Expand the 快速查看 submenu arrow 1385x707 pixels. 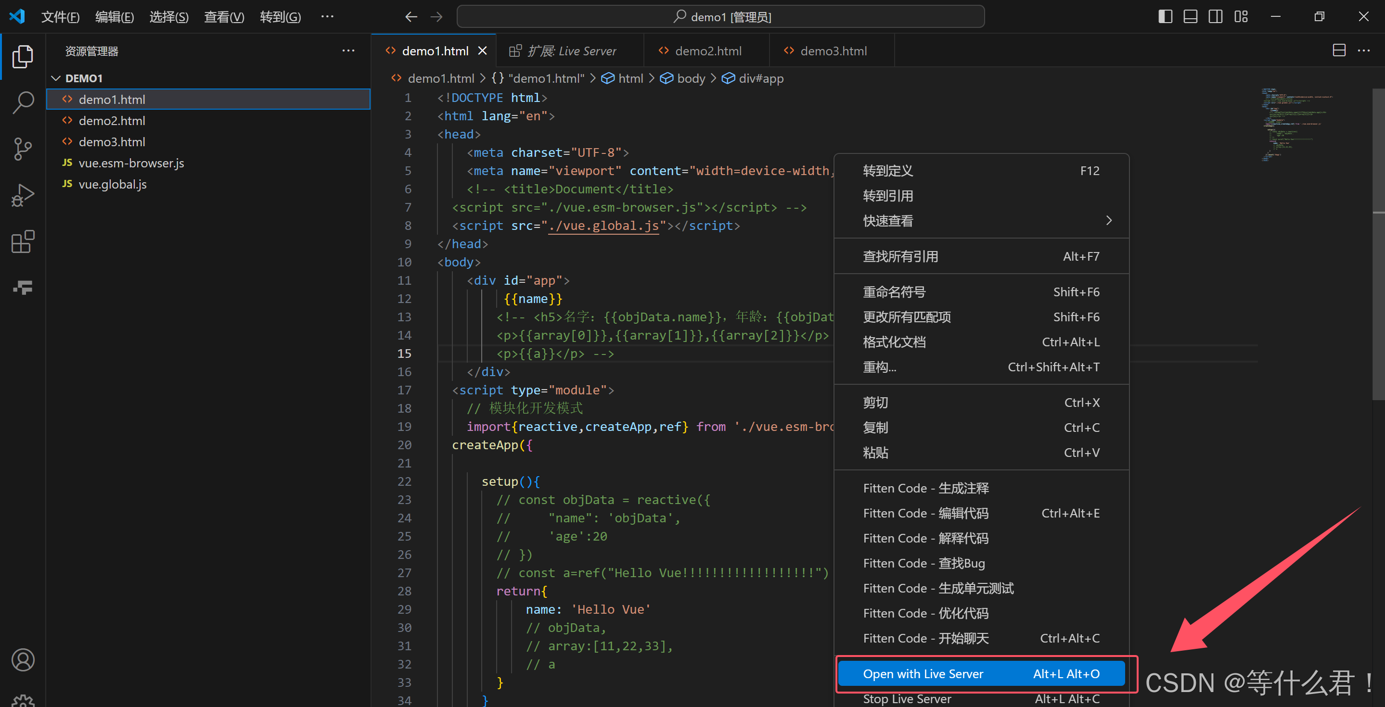pyautogui.click(x=1109, y=221)
